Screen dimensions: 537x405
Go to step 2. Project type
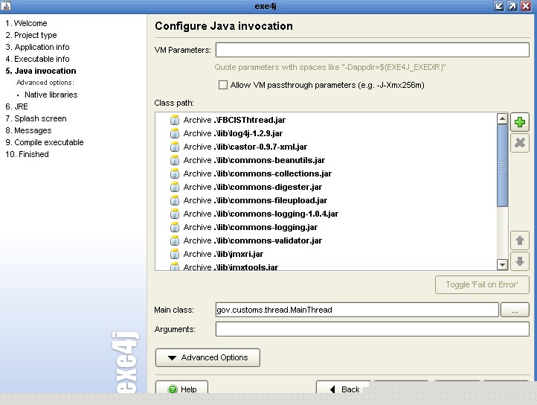(x=31, y=35)
